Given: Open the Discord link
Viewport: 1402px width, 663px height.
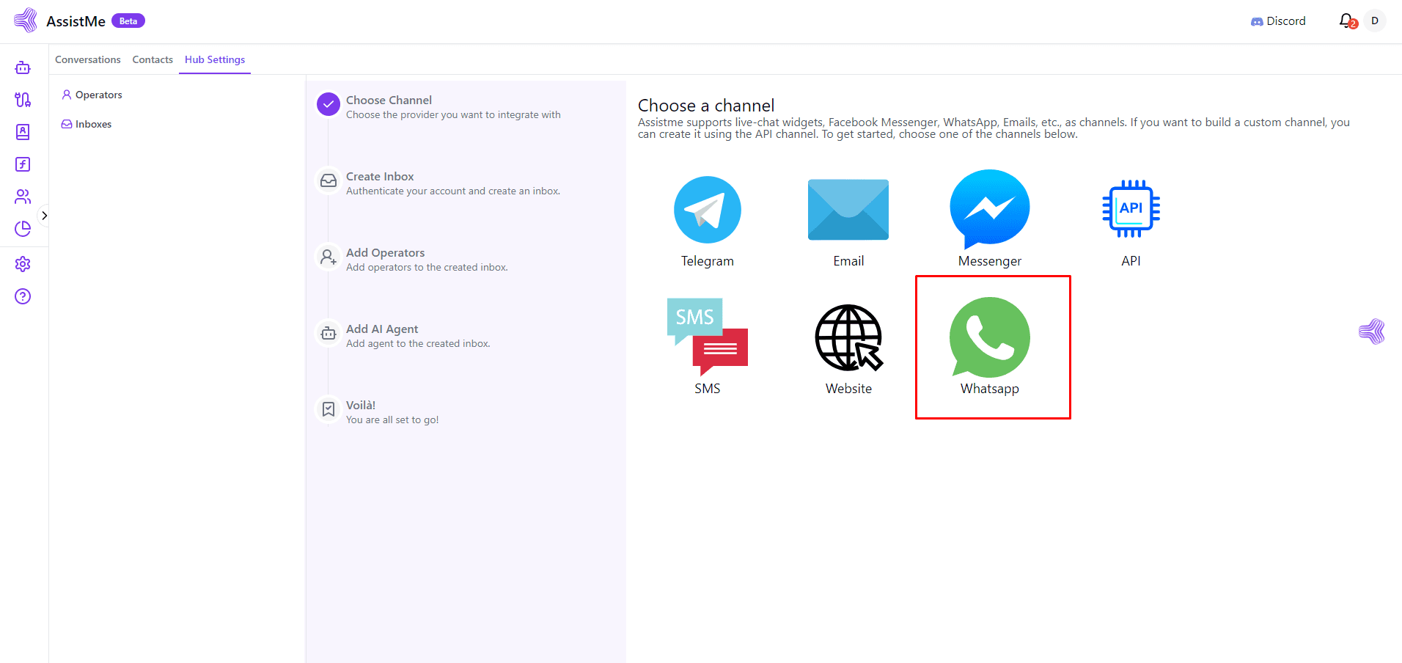Looking at the screenshot, I should (1278, 21).
